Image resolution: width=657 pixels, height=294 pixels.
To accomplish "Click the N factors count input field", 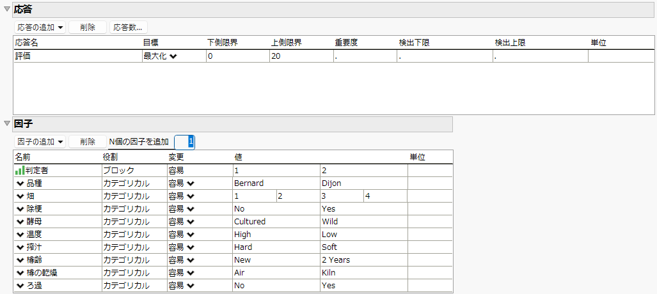I will pyautogui.click(x=184, y=142).
